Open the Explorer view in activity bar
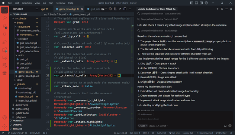The width and height of the screenshot is (235, 135). click(4, 10)
